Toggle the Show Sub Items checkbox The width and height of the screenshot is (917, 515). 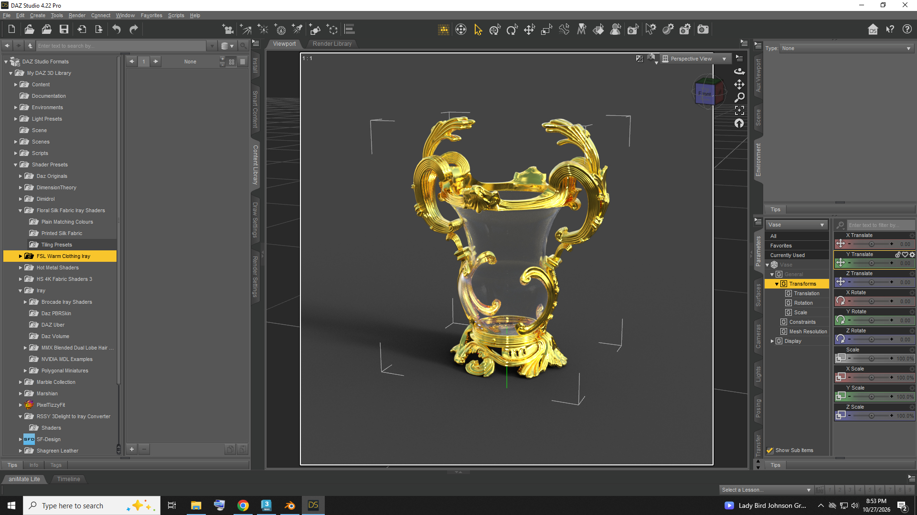(770, 450)
